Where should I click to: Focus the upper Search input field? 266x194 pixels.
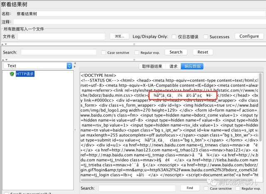point(59,52)
